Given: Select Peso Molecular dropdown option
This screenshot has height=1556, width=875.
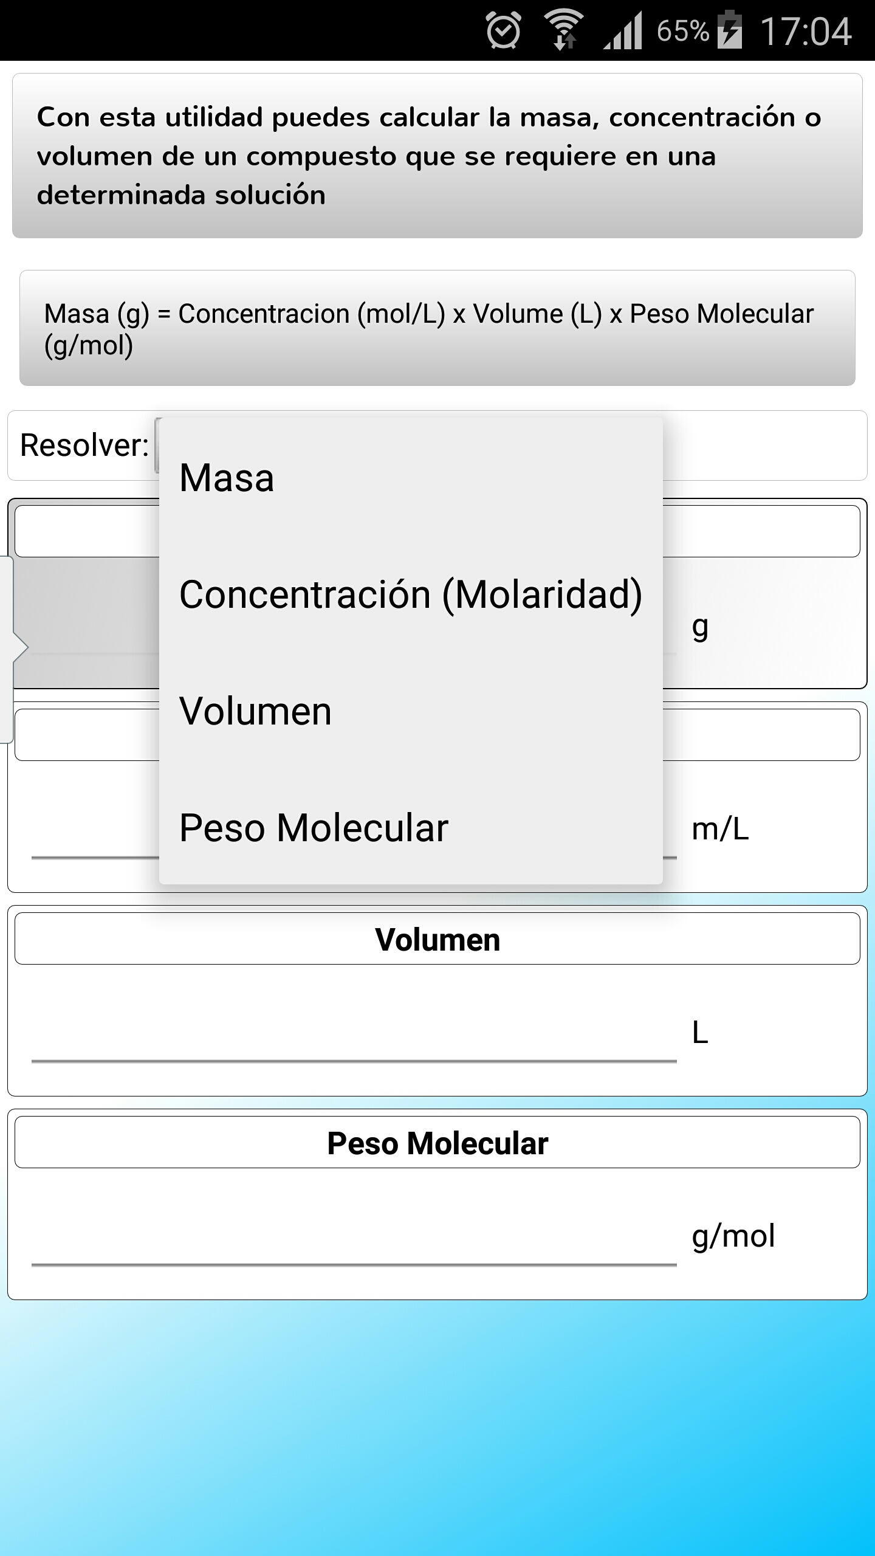Looking at the screenshot, I should point(410,828).
